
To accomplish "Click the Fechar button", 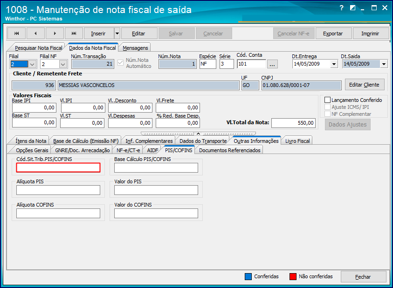I will 363,277.
